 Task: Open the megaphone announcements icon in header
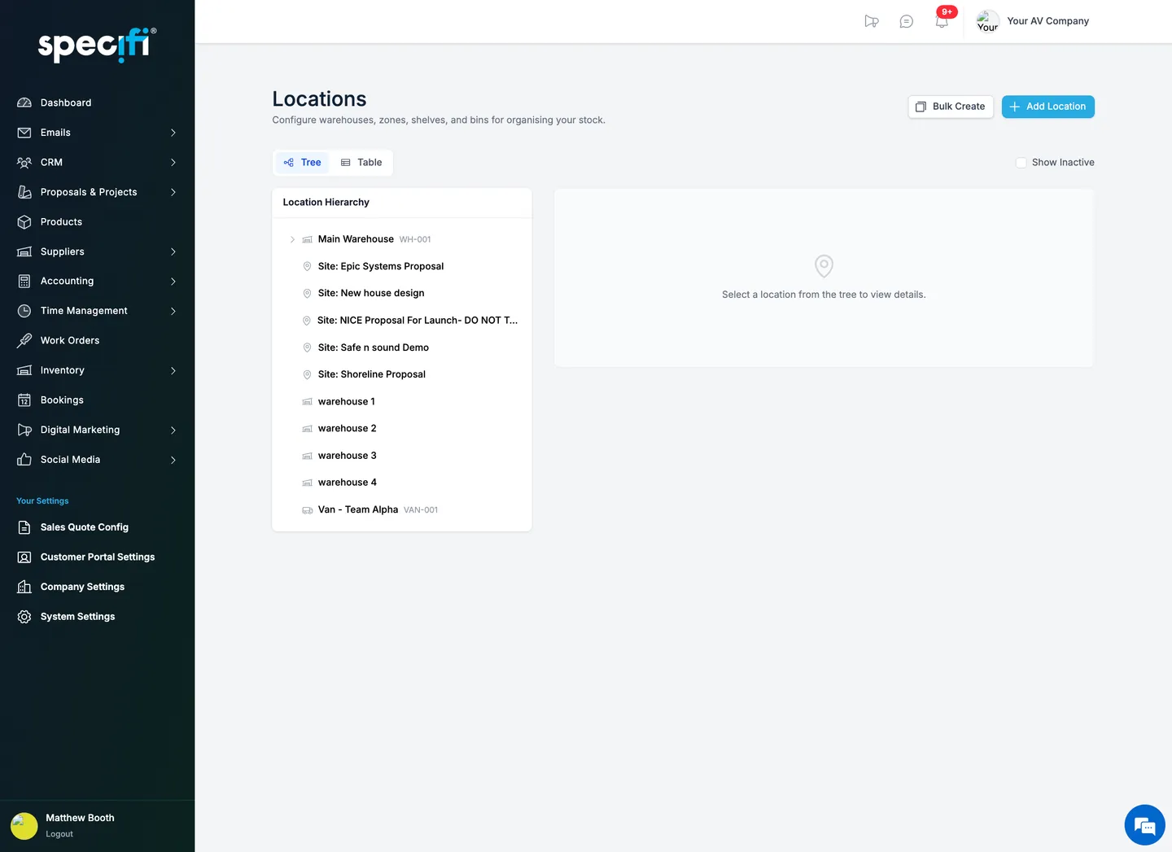click(872, 21)
